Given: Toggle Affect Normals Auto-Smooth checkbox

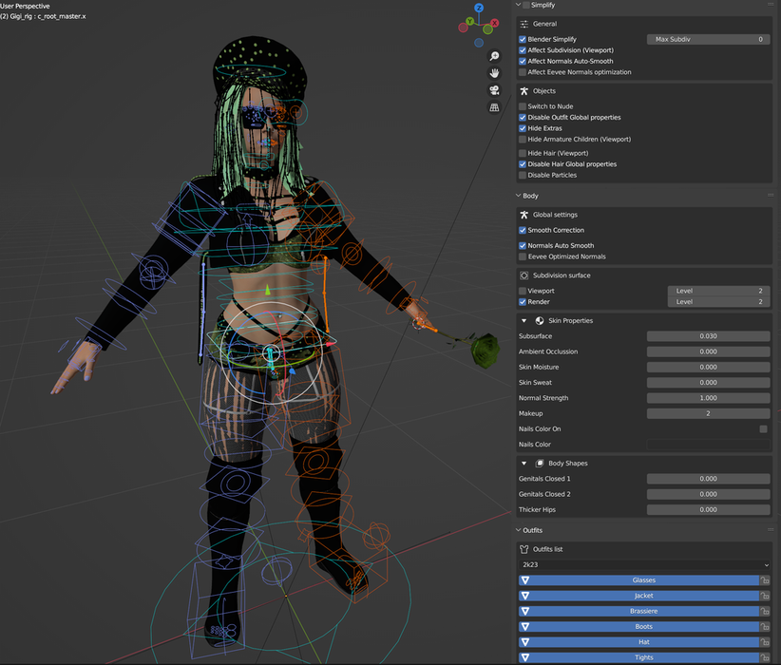Looking at the screenshot, I should point(523,61).
